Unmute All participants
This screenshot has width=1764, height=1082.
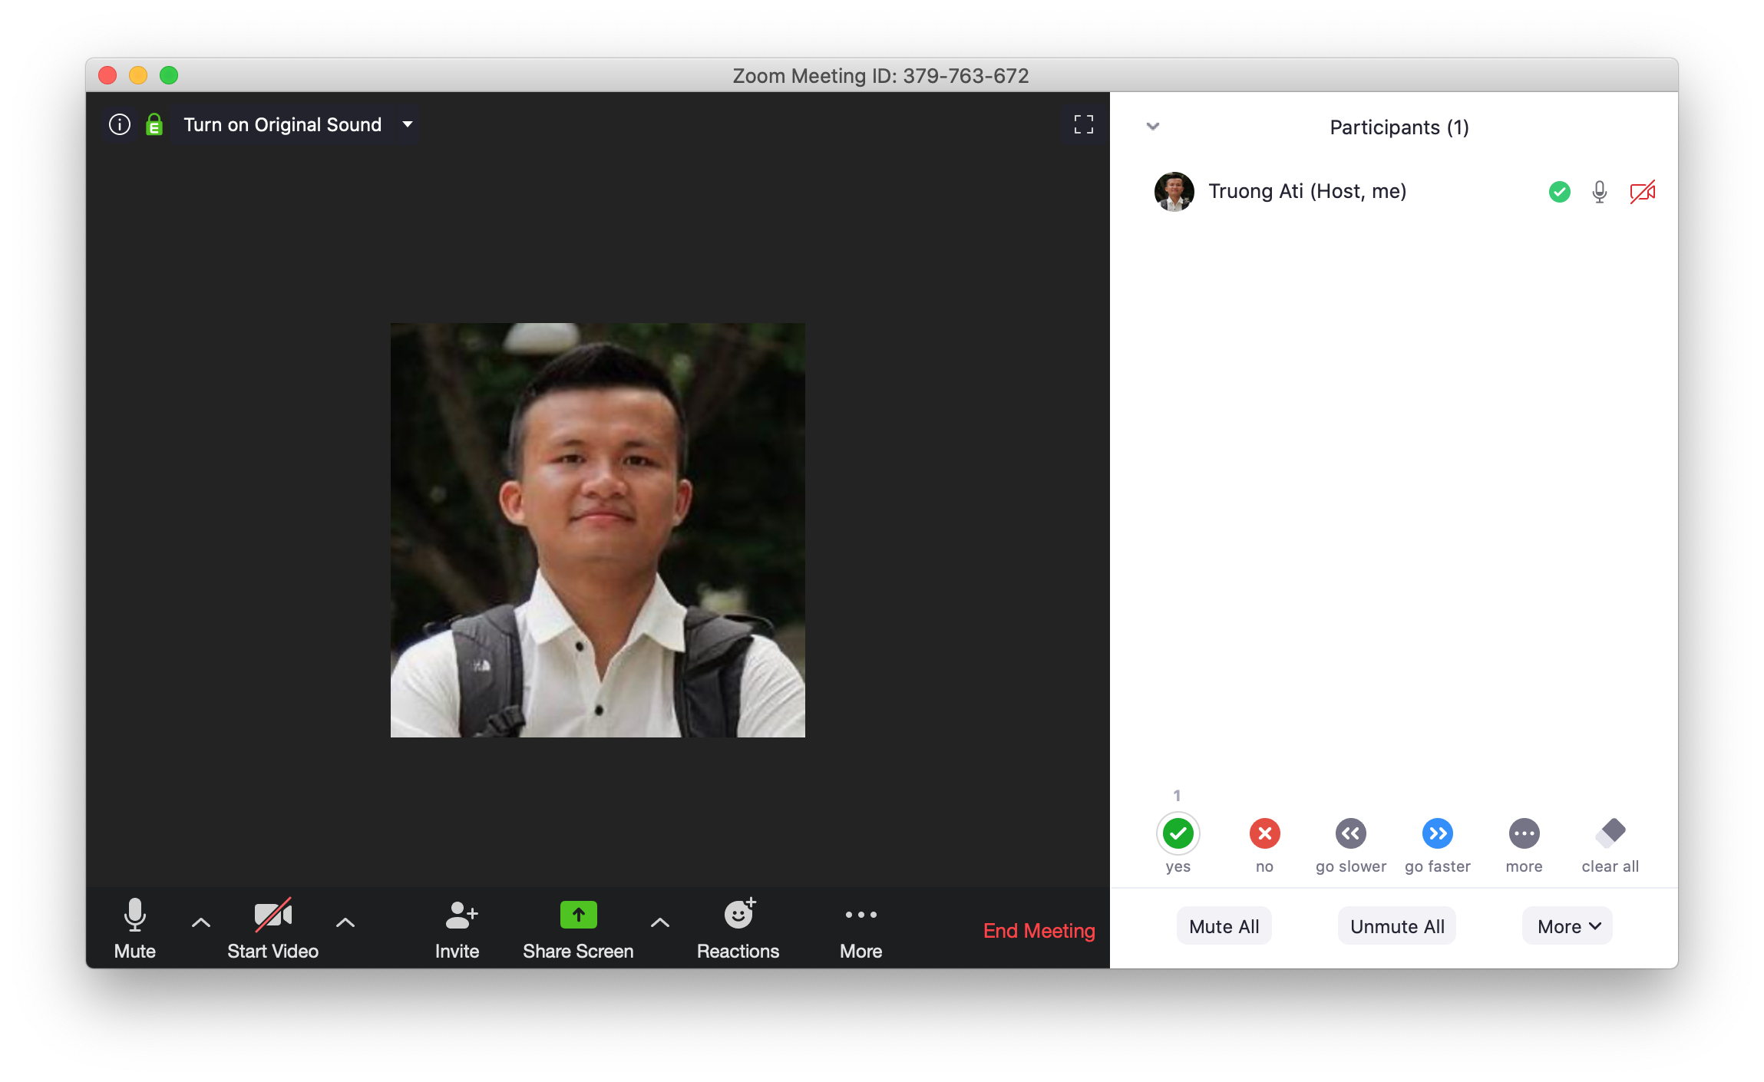[1397, 926]
